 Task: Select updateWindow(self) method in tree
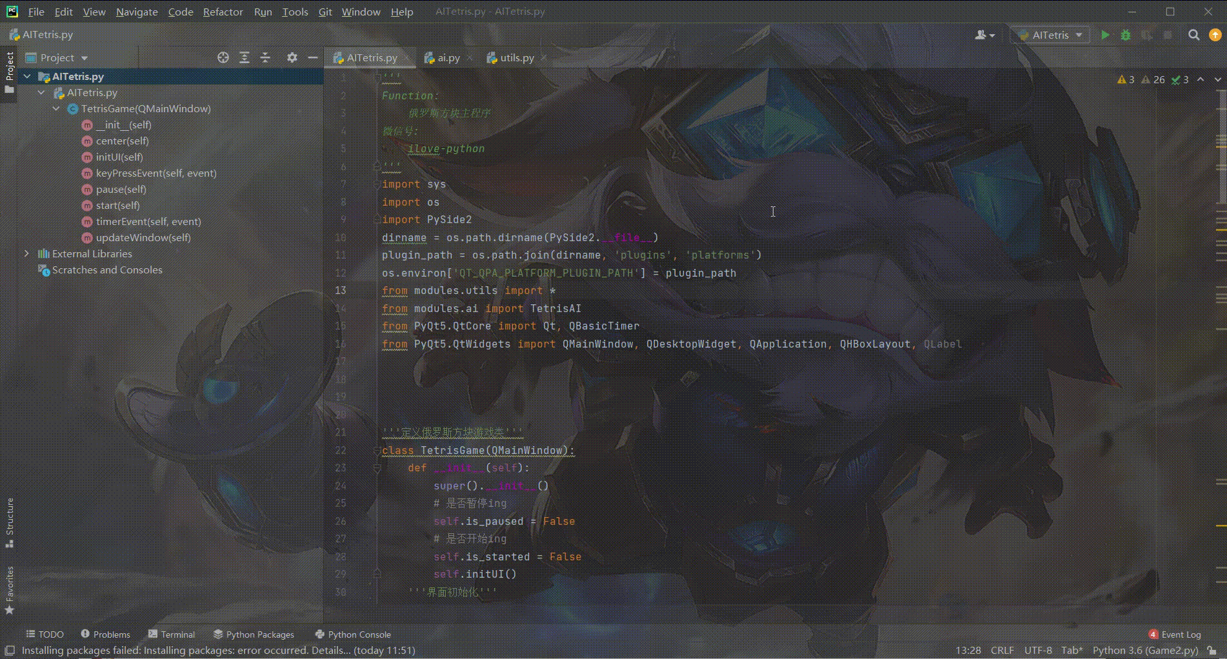tap(143, 238)
